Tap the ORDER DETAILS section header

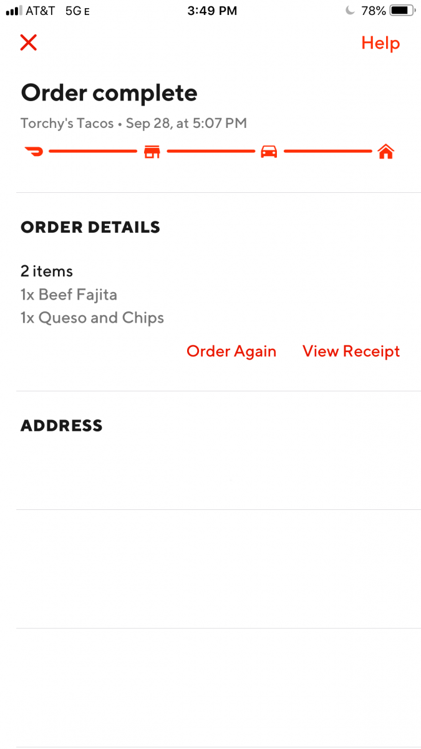coord(90,227)
